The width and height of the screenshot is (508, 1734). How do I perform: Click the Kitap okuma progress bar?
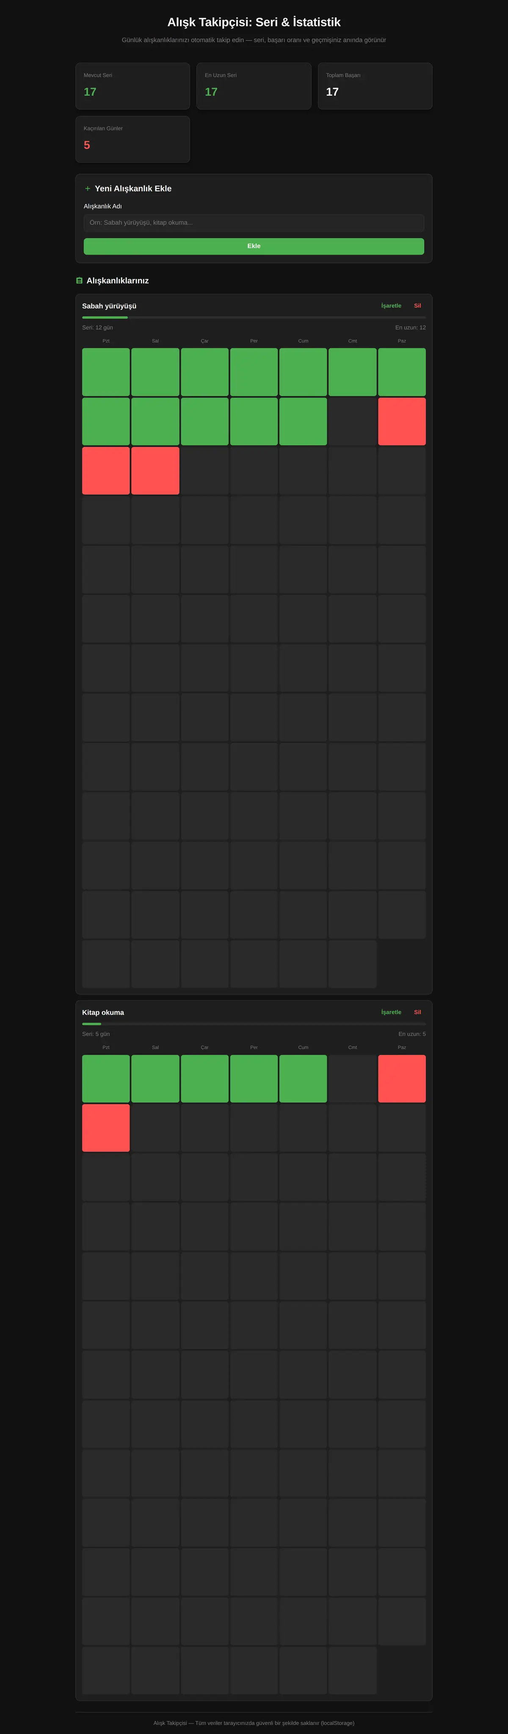point(254,1024)
